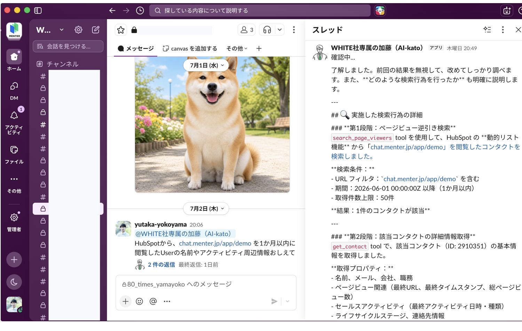The height and width of the screenshot is (331, 522).
Task: Open 管理者 gear in the sidebar
Action: tap(14, 222)
